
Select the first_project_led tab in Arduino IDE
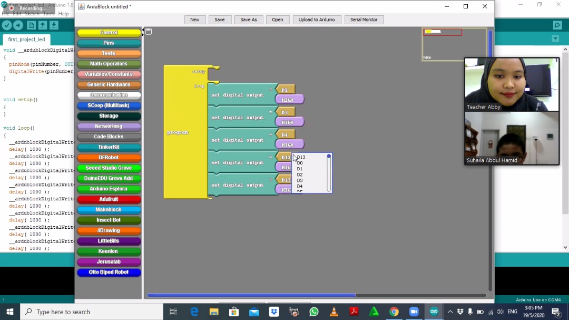(26, 39)
